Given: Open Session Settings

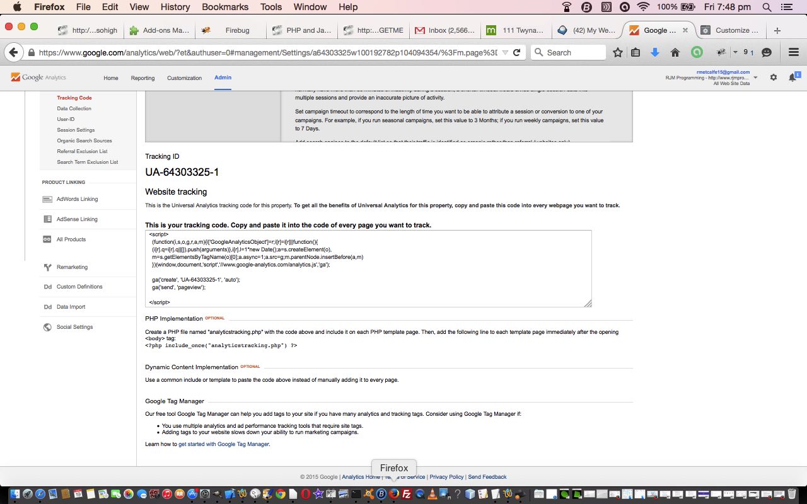Looking at the screenshot, I should pyautogui.click(x=76, y=130).
